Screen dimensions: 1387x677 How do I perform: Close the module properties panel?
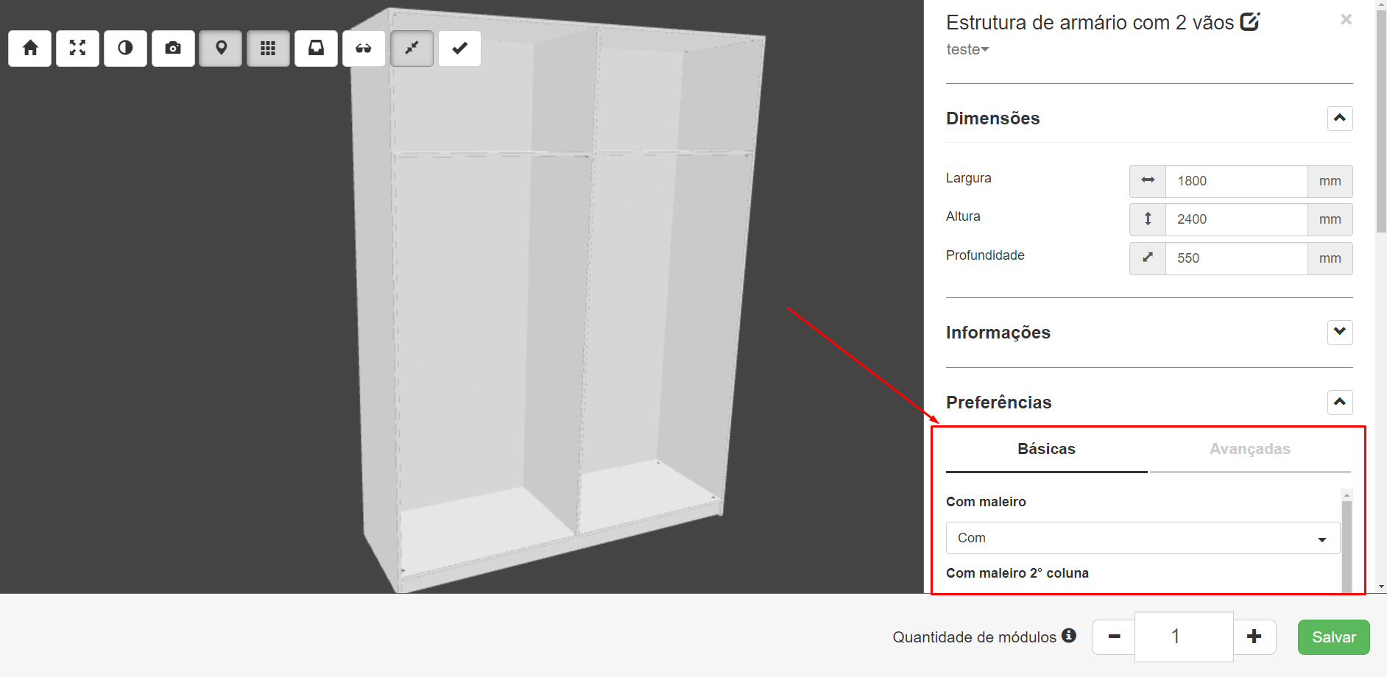pyautogui.click(x=1346, y=19)
